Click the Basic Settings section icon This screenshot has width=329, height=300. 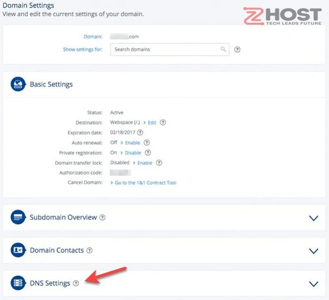(18, 84)
